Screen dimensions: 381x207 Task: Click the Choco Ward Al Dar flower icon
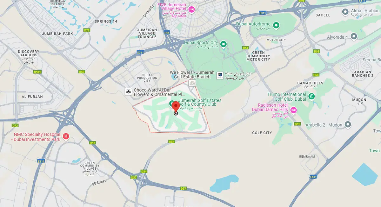(x=129, y=91)
